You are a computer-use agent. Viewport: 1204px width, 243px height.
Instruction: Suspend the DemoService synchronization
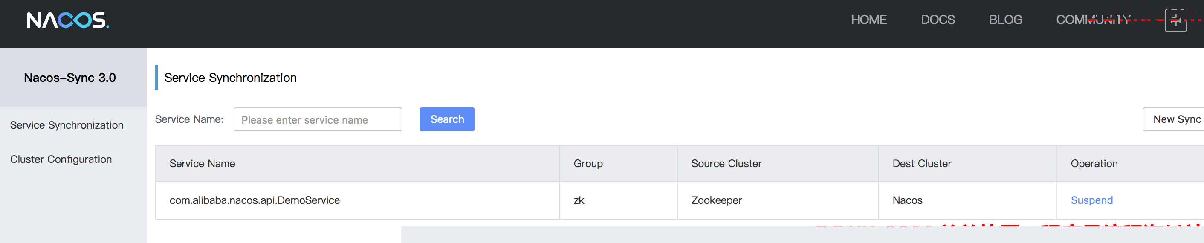(x=1091, y=200)
